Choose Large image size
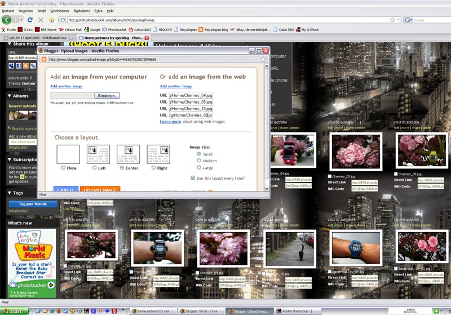The height and width of the screenshot is (315, 451). (199, 167)
